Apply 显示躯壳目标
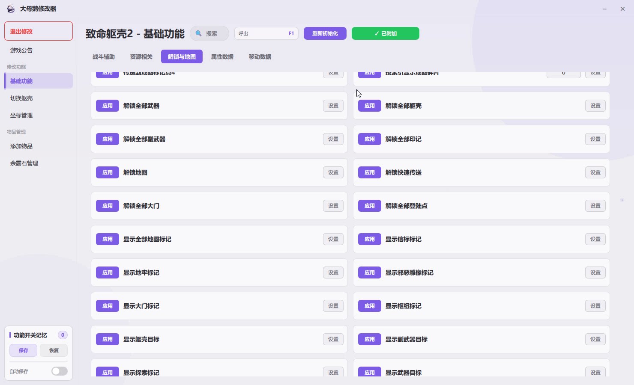The image size is (634, 385). click(x=108, y=339)
